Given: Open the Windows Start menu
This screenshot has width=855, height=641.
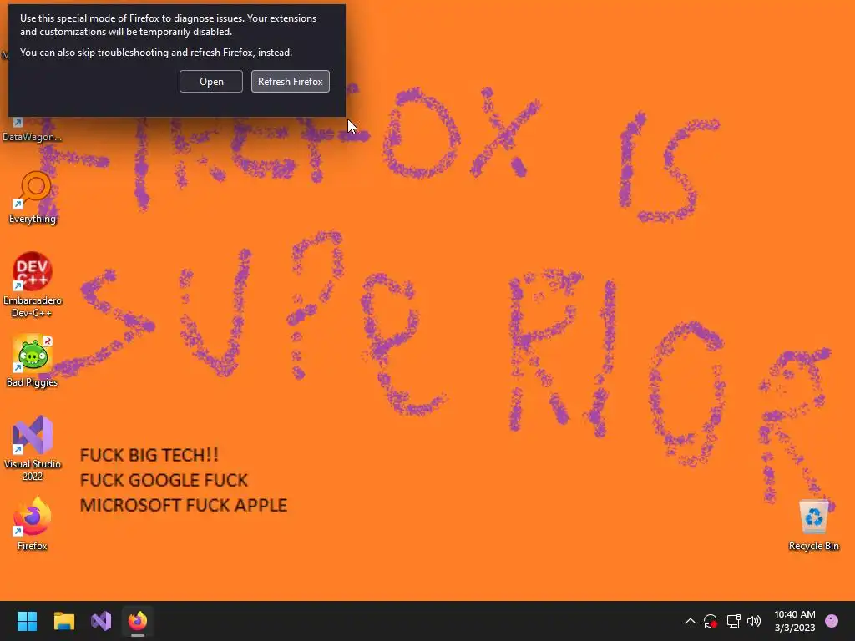Looking at the screenshot, I should (x=27, y=621).
